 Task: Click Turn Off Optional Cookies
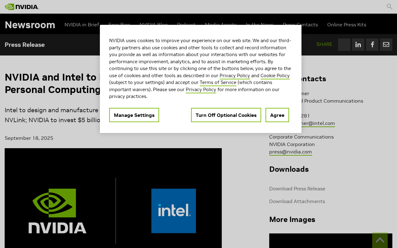(226, 115)
